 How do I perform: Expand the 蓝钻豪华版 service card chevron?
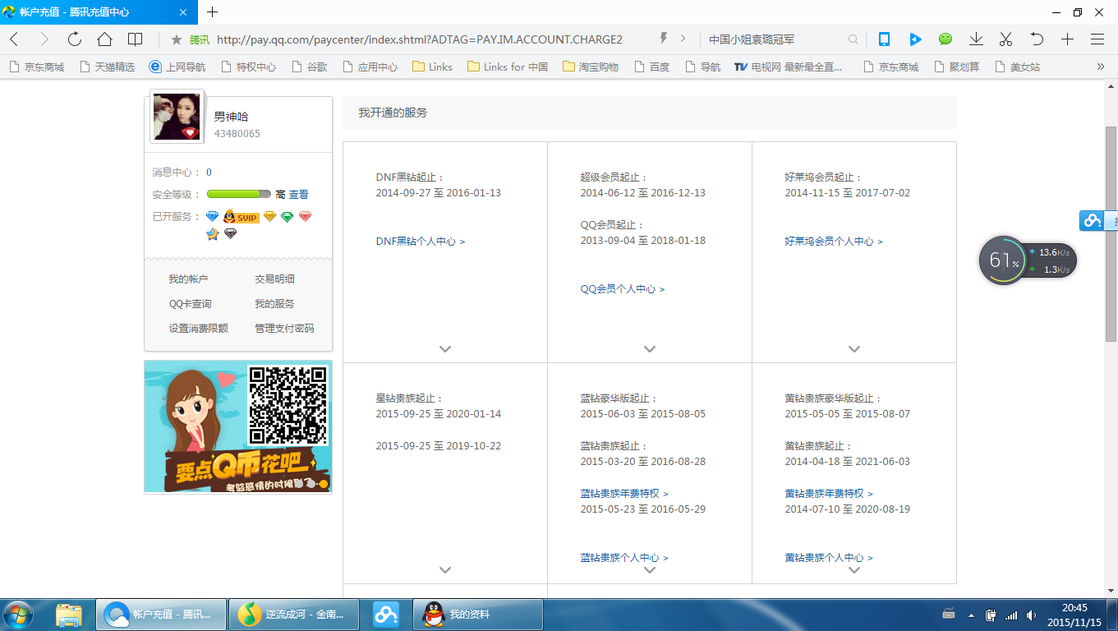coord(650,570)
